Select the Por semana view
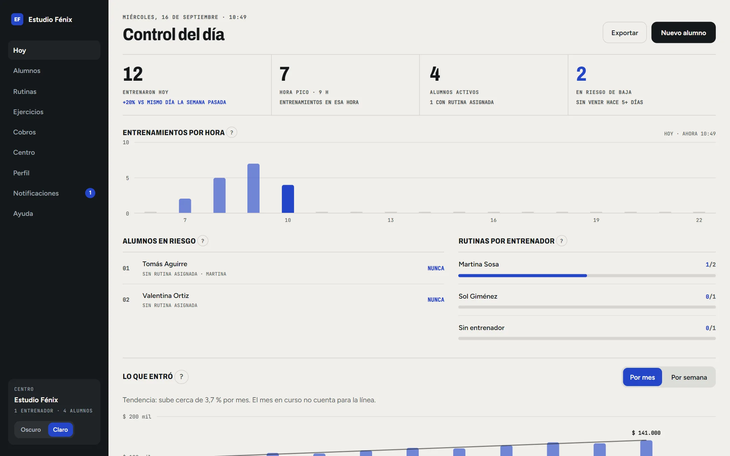This screenshot has width=730, height=456. [x=689, y=377]
